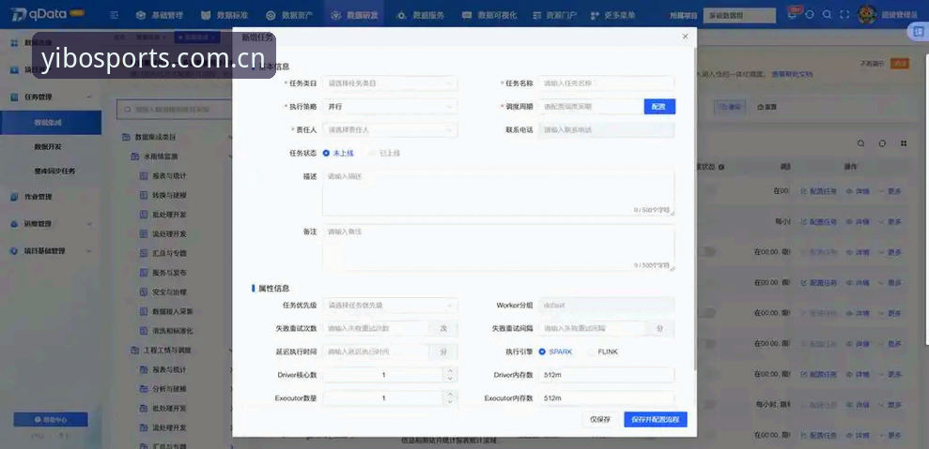Click the 备注 textarea
The width and height of the screenshot is (929, 449).
(x=498, y=247)
